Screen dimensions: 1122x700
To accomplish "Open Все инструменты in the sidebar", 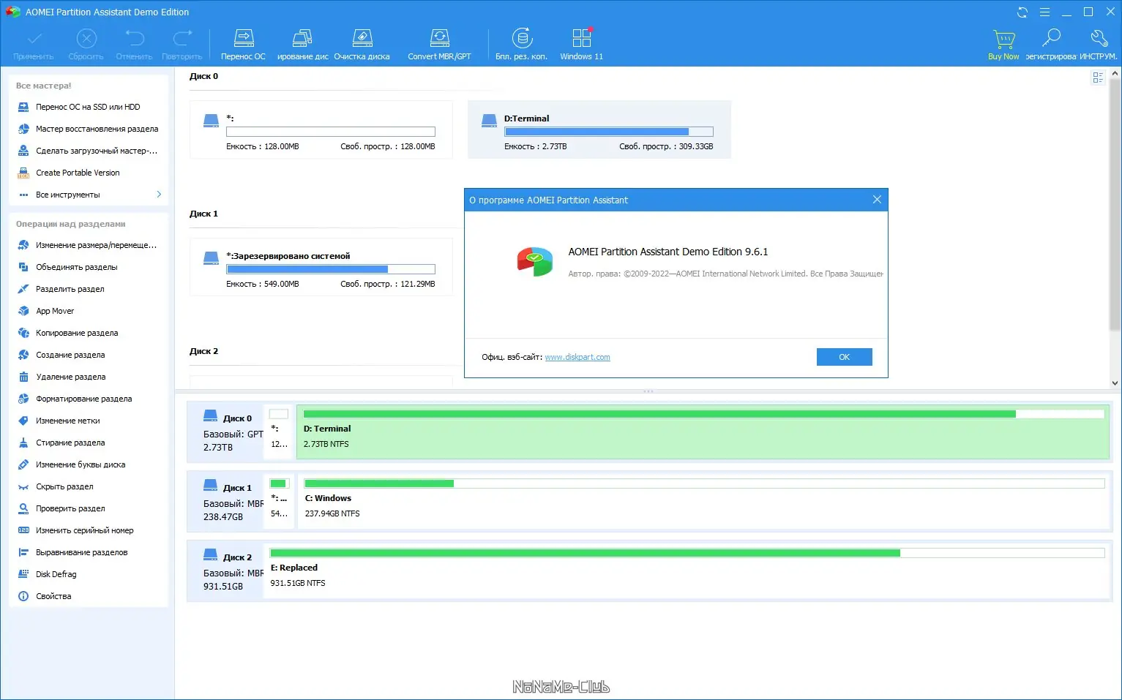I will click(68, 195).
